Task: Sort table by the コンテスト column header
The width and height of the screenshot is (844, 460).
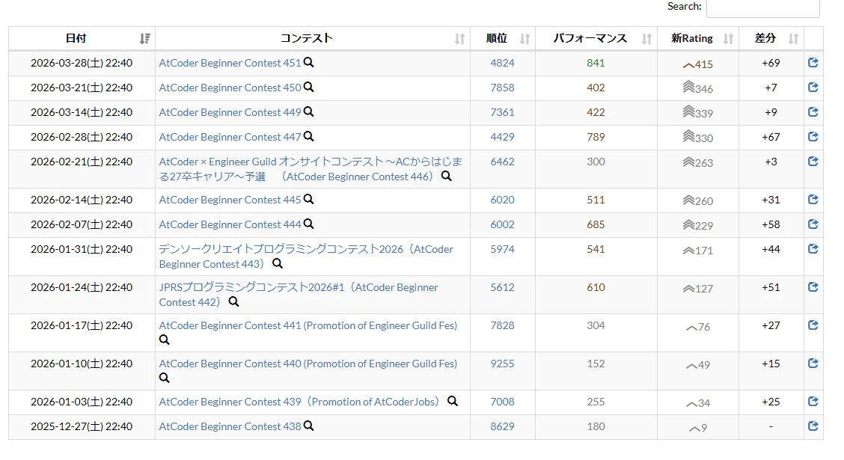Action: click(x=313, y=38)
